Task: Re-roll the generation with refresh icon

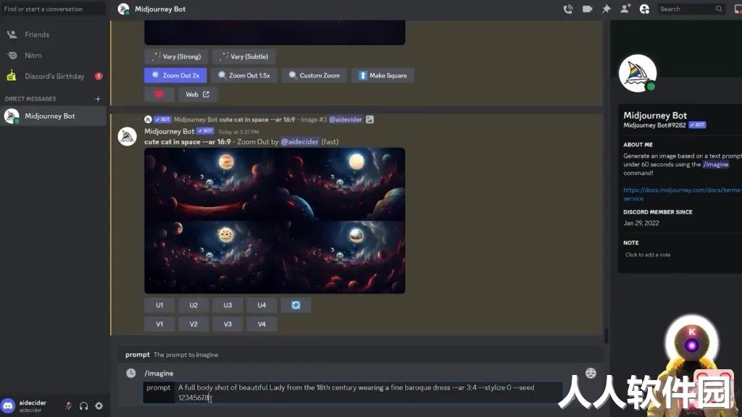Action: point(296,306)
